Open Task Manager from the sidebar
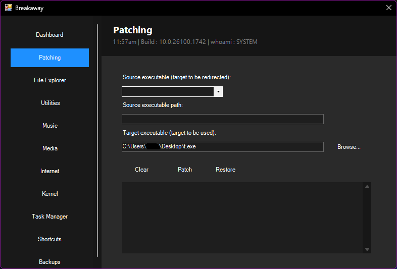The image size is (397, 269). [49, 217]
